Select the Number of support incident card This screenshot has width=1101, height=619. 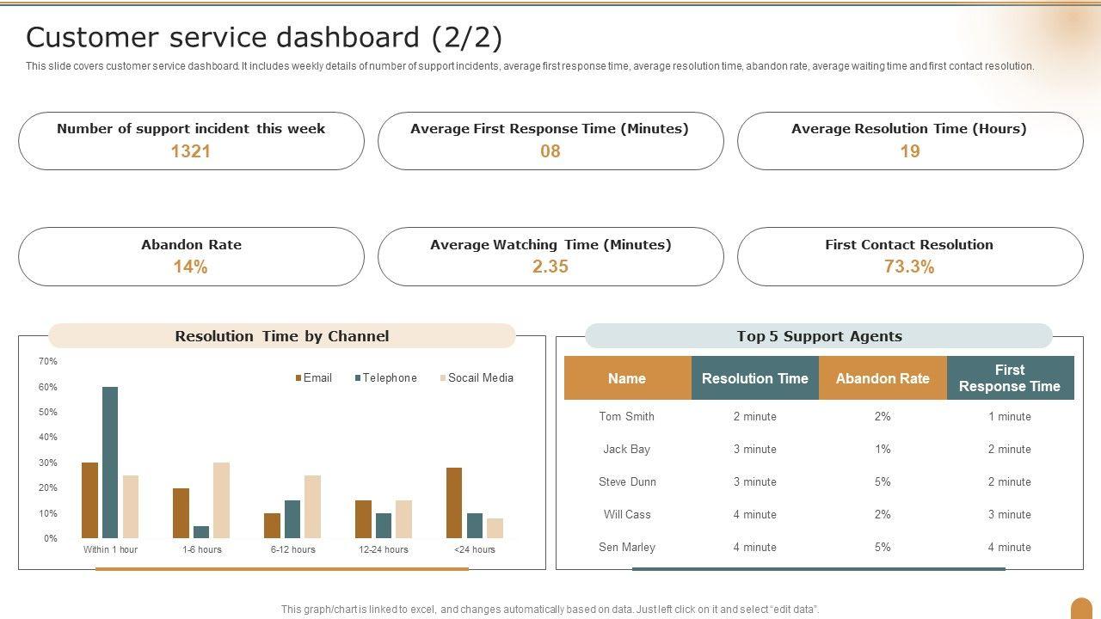coord(191,141)
